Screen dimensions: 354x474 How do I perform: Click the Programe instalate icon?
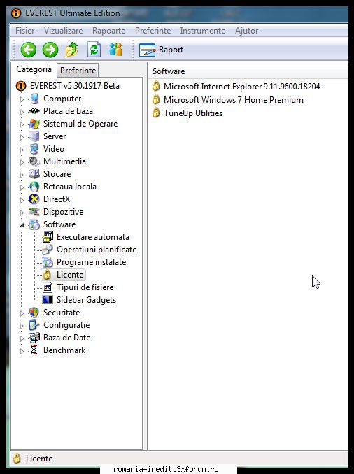[x=48, y=262]
